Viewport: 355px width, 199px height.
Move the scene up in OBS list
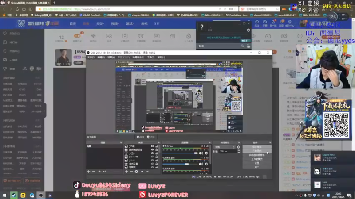(x=99, y=172)
